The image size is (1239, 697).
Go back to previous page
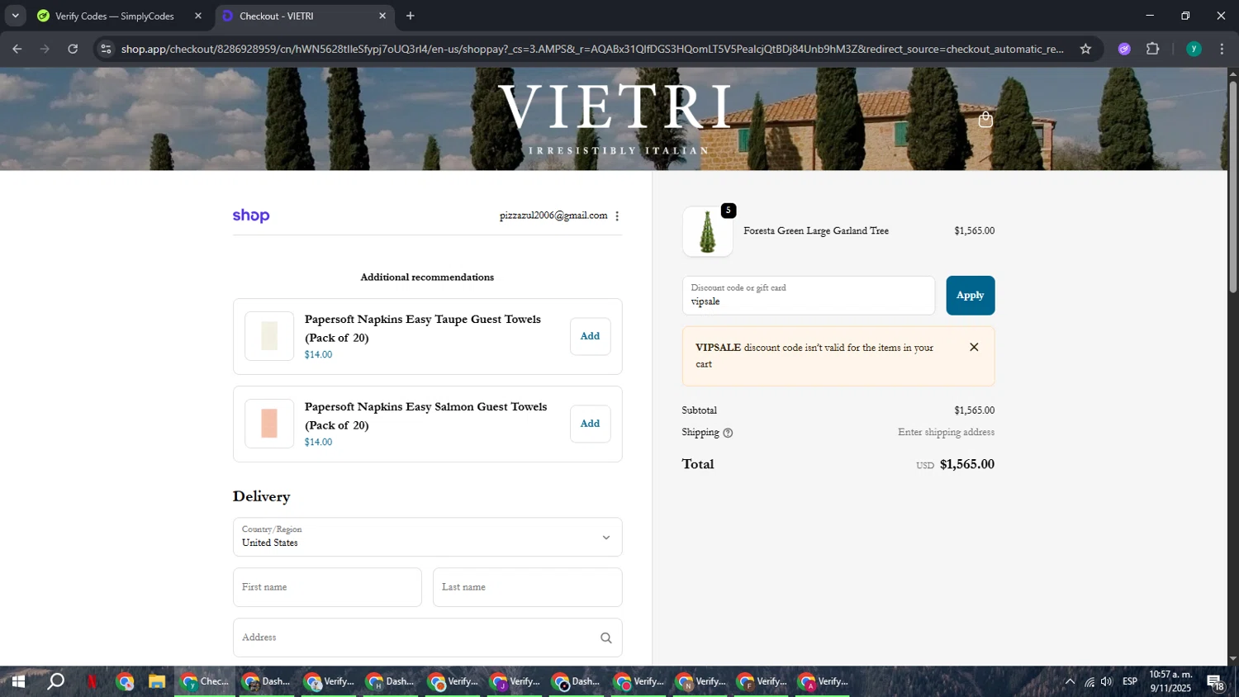(x=17, y=49)
